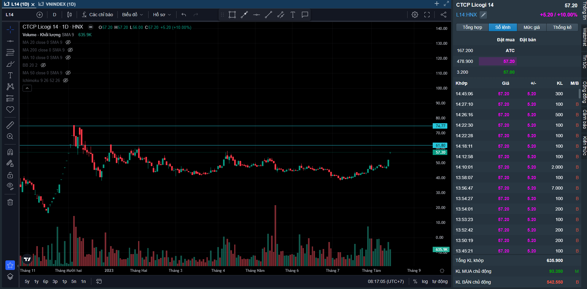The image size is (587, 289).
Task: Open the go to date calendar
Action: [x=99, y=281]
